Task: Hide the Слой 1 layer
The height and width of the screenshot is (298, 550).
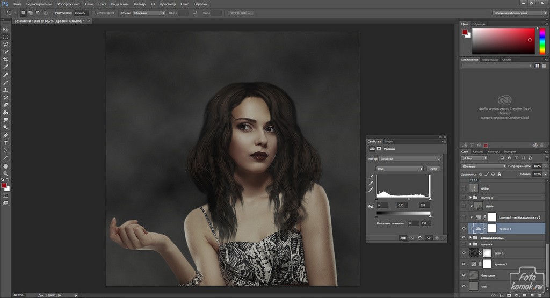Action: [x=464, y=253]
